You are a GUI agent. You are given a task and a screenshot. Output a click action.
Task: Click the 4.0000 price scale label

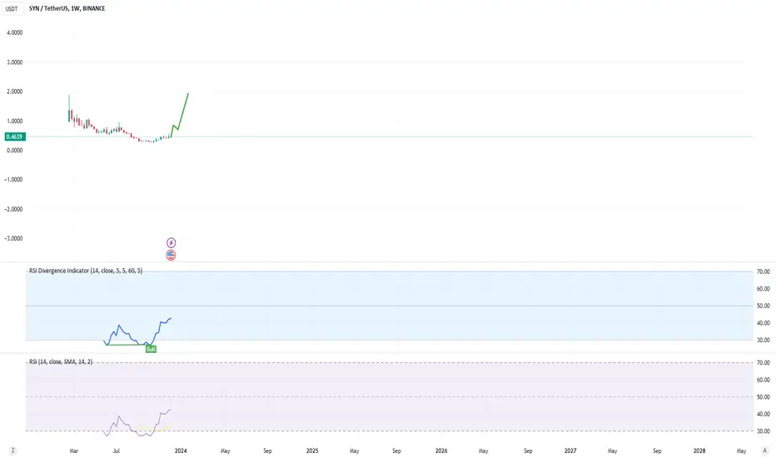14,32
